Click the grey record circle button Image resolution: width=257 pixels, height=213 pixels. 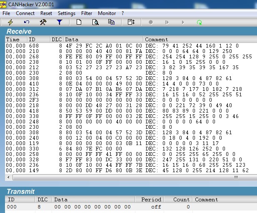pyautogui.click(x=151, y=22)
